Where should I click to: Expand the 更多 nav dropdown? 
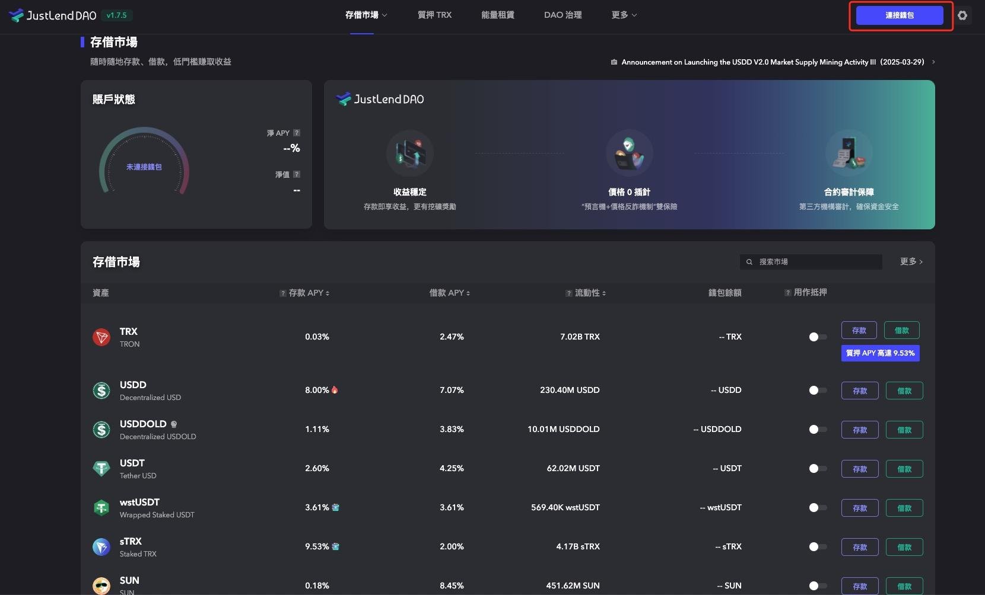click(624, 15)
